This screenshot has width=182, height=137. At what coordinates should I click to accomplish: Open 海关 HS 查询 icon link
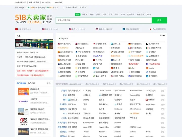(x=117, y=72)
